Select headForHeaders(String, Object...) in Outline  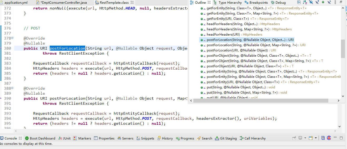[240, 24]
